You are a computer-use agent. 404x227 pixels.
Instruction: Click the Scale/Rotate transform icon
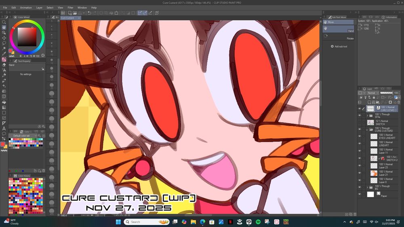pyautogui.click(x=116, y=13)
